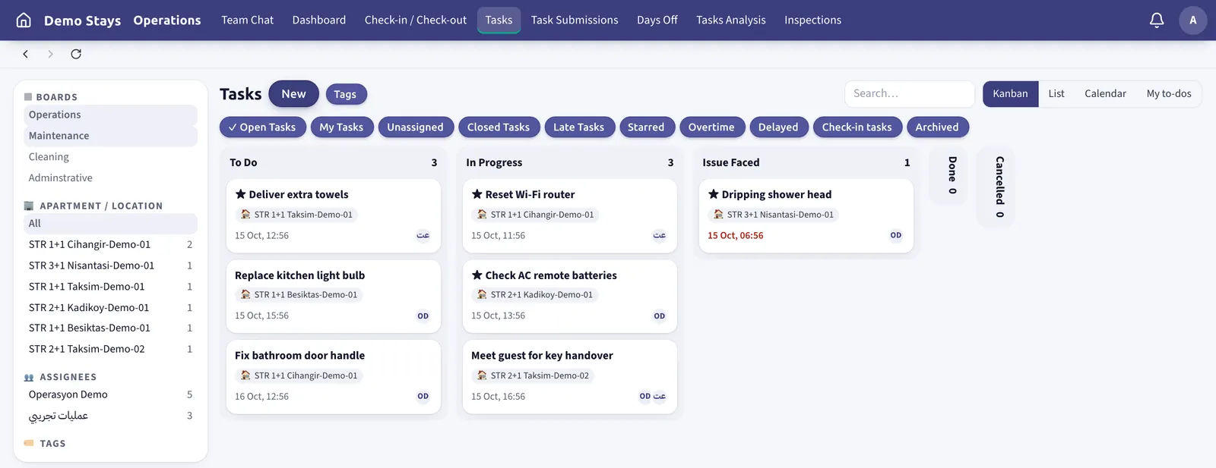Click Arabic assignee avatar on Deliver extra towels
This screenshot has width=1216, height=468.
click(x=423, y=236)
